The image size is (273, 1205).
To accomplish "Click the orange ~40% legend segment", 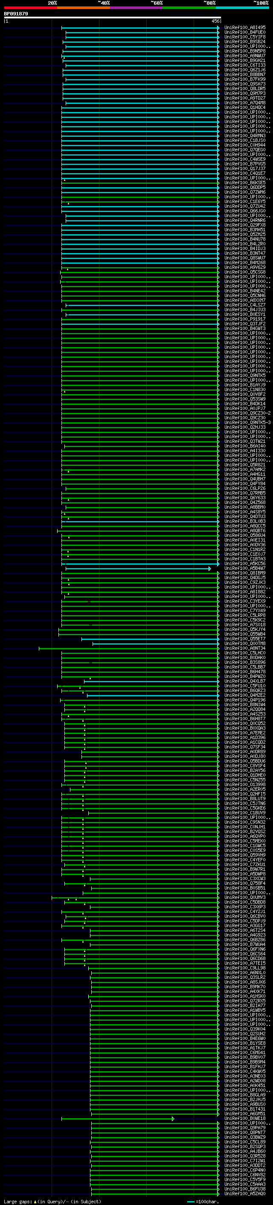I will tap(84, 8).
